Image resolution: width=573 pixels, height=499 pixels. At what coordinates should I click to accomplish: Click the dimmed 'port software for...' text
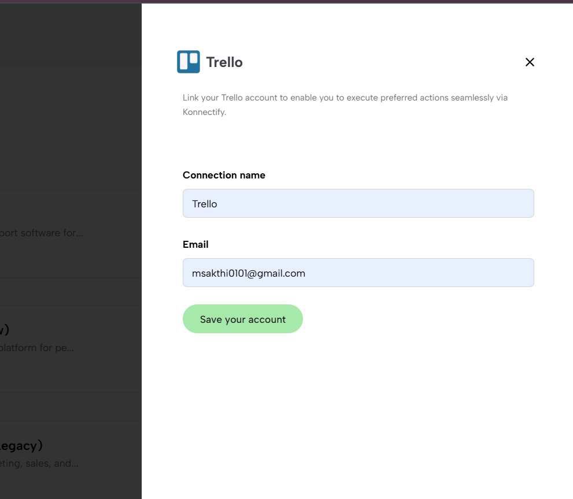point(41,233)
